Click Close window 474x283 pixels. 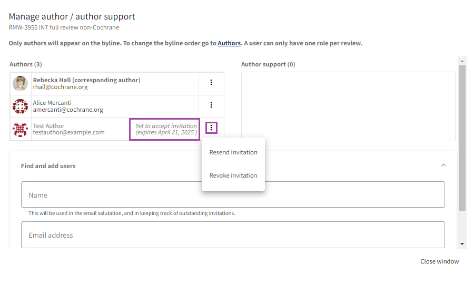click(x=439, y=261)
